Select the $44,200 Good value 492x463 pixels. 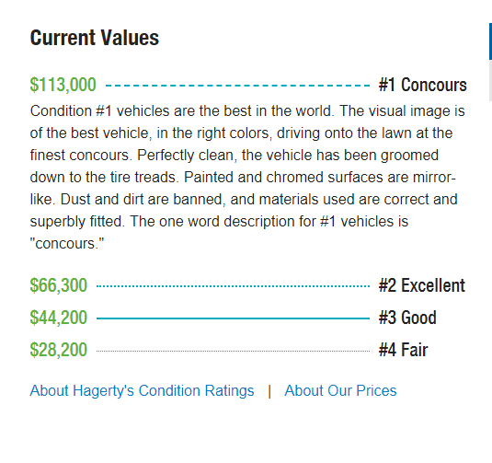[x=58, y=318]
